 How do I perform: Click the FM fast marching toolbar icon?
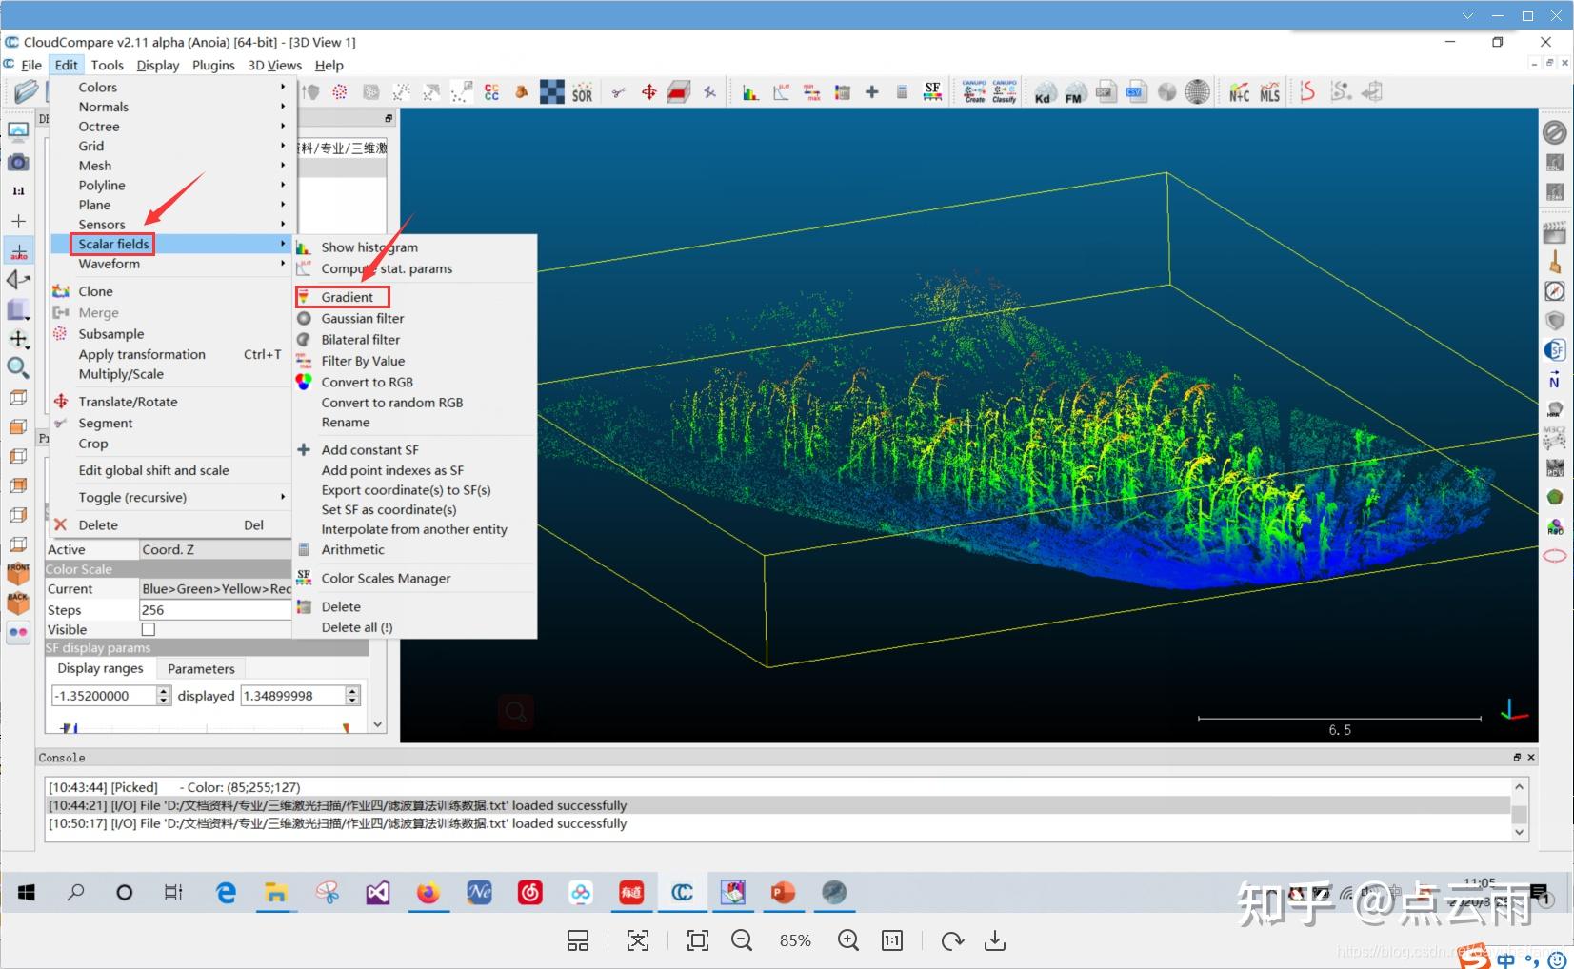pos(1074,92)
